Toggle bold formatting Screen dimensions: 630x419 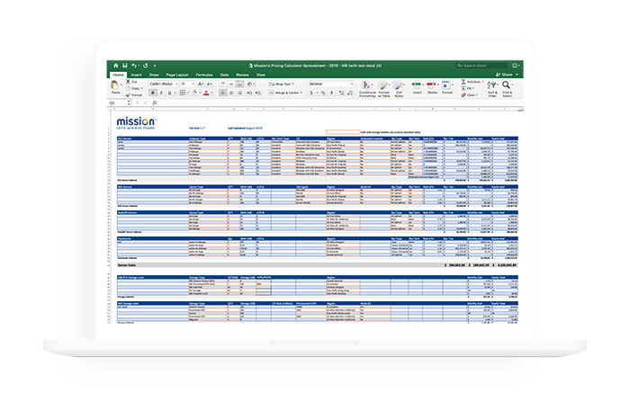click(153, 93)
